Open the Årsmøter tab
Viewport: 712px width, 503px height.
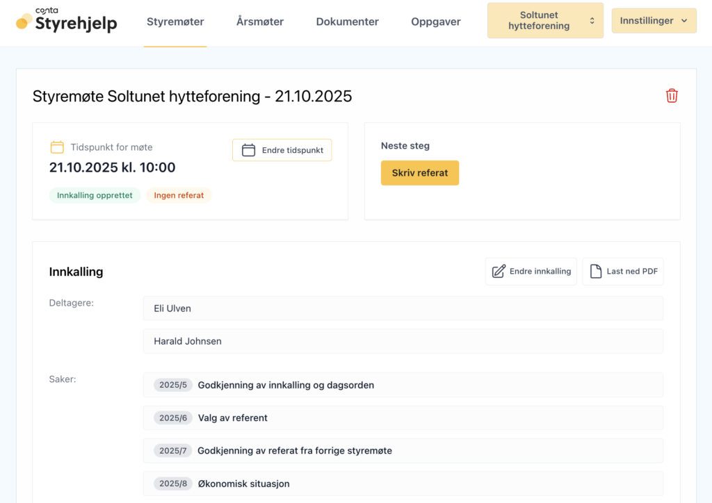pos(260,22)
